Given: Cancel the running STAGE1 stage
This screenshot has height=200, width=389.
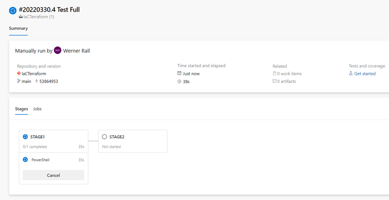Looking at the screenshot, I should (53, 175).
